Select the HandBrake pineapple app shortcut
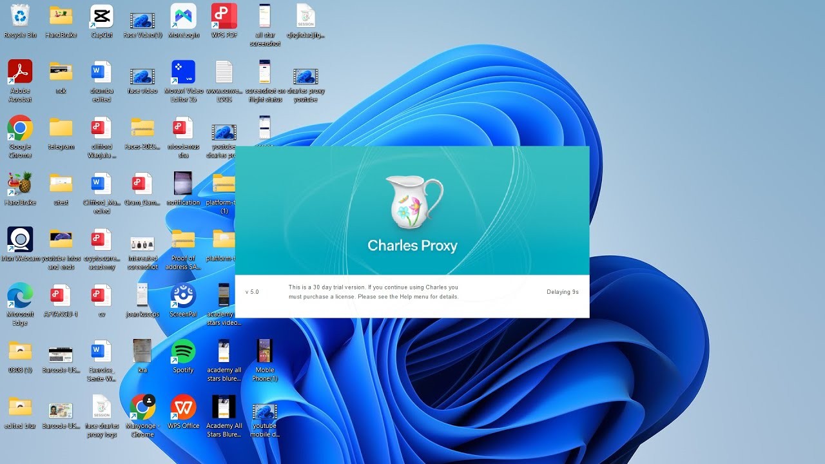Viewport: 825px width, 464px height. pyautogui.click(x=20, y=189)
